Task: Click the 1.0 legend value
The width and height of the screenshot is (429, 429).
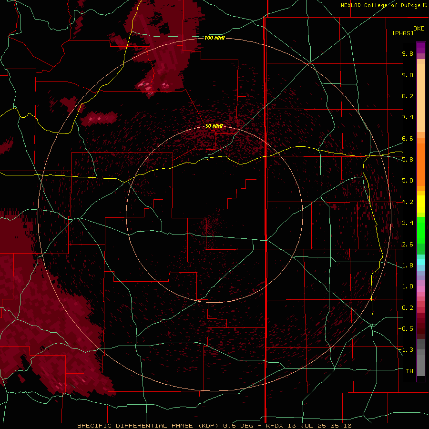Action: pyautogui.click(x=408, y=286)
